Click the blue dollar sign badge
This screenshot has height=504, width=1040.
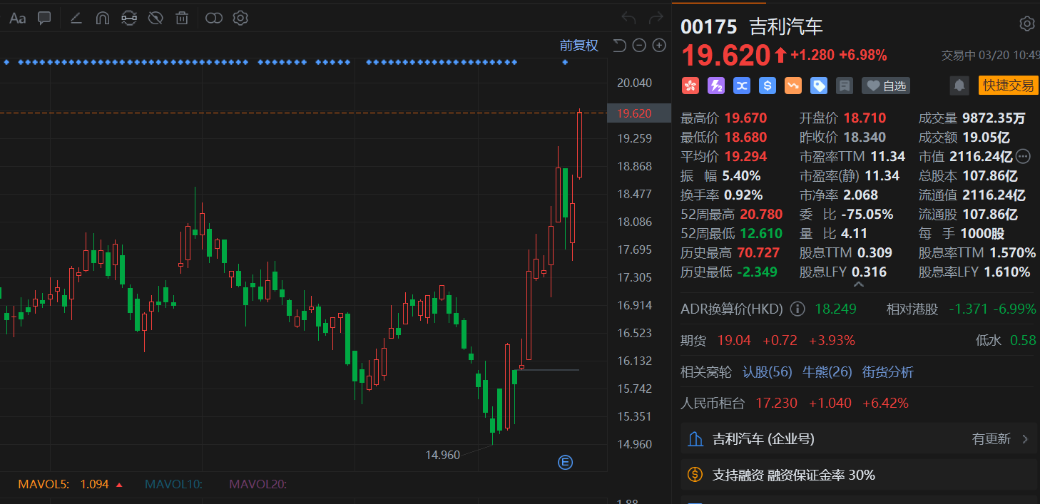pyautogui.click(x=768, y=86)
